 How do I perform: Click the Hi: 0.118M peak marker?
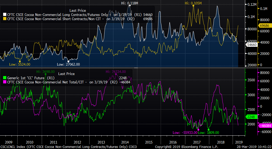click(129, 3)
